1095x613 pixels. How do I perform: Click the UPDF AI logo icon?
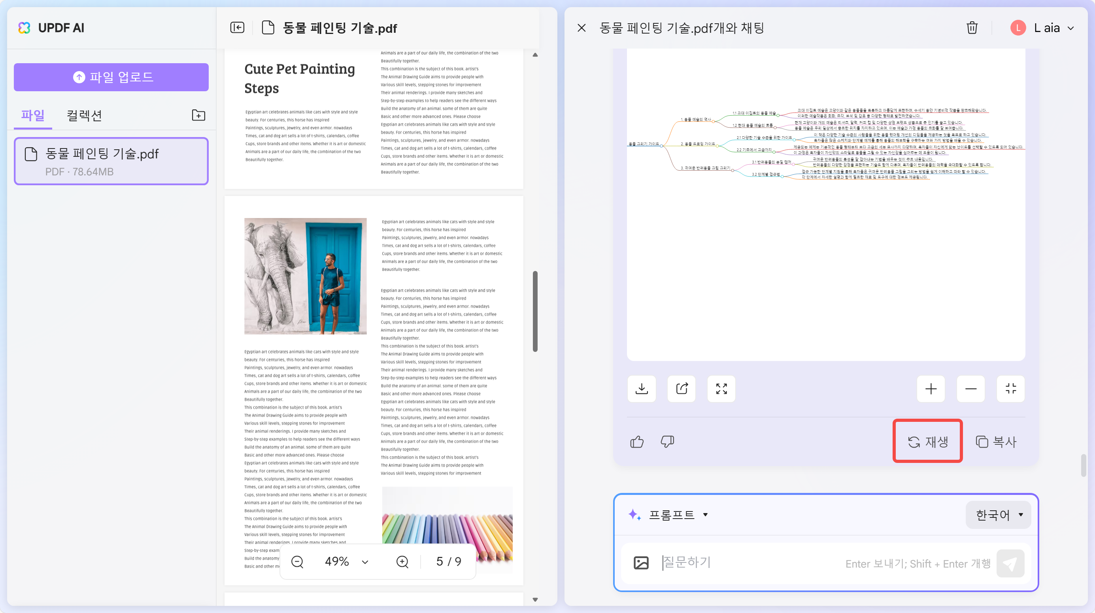pyautogui.click(x=24, y=28)
